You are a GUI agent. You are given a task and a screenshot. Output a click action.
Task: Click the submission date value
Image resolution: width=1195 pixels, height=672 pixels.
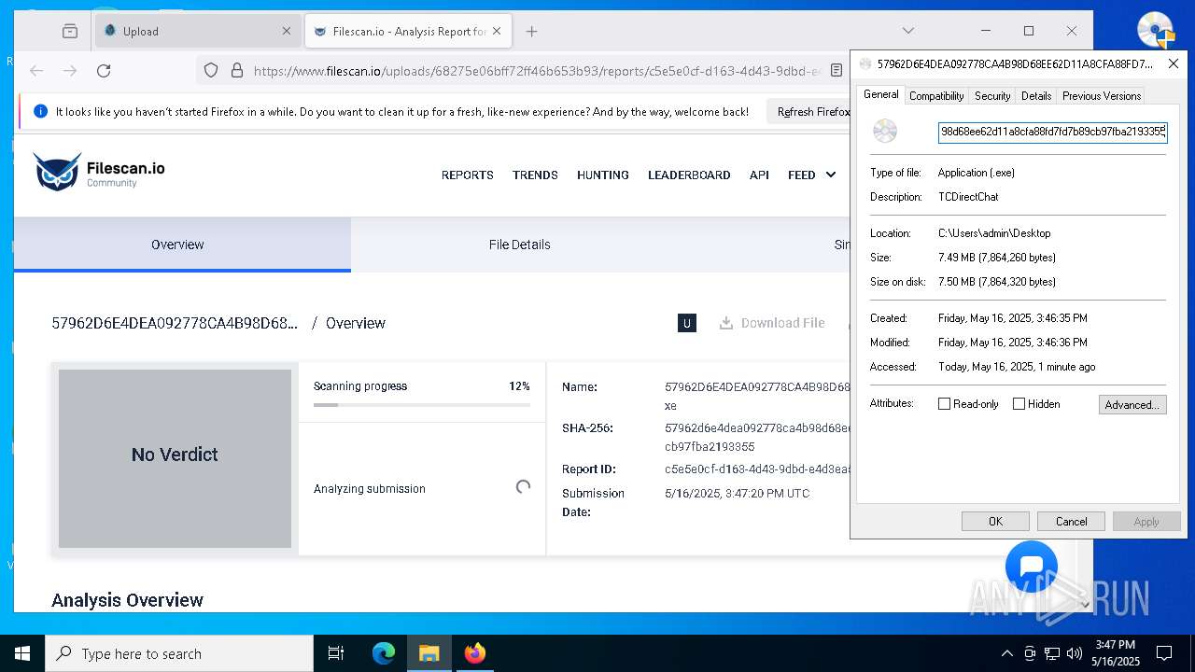click(x=737, y=493)
